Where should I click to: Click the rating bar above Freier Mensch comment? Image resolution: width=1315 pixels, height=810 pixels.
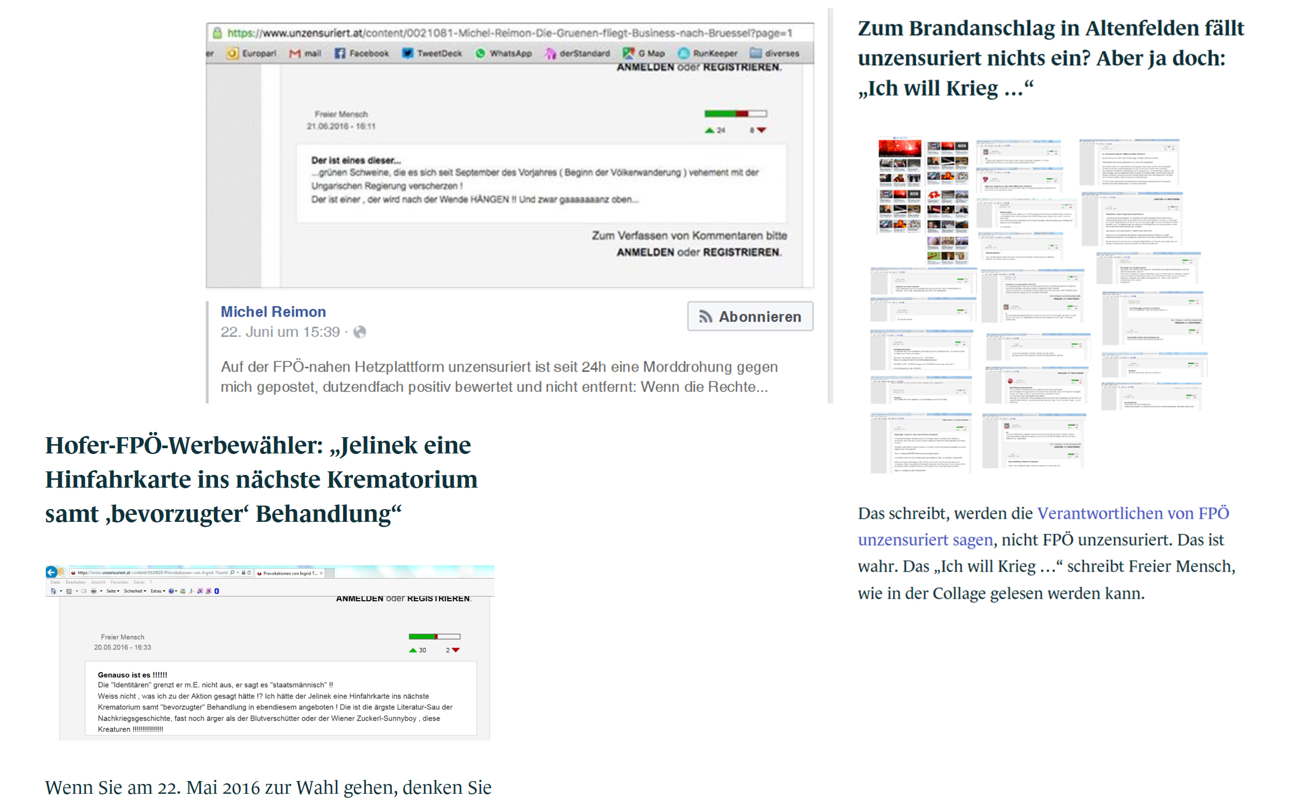point(735,114)
